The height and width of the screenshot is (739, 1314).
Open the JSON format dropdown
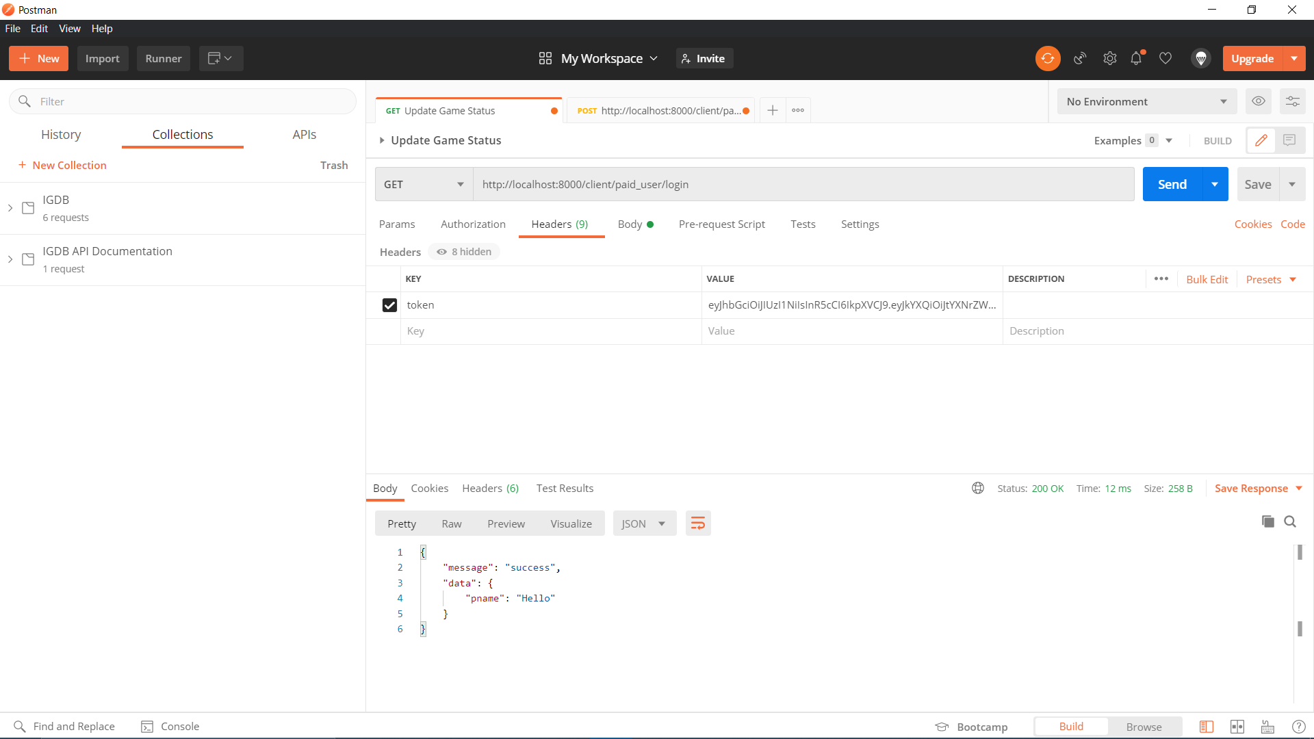(645, 523)
